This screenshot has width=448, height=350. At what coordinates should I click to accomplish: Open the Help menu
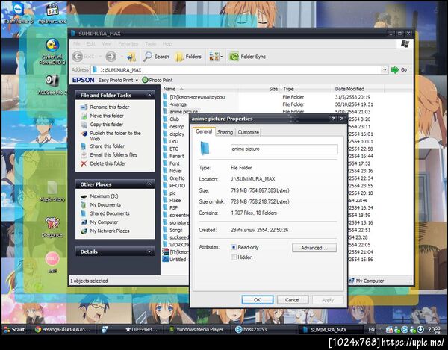[x=167, y=44]
